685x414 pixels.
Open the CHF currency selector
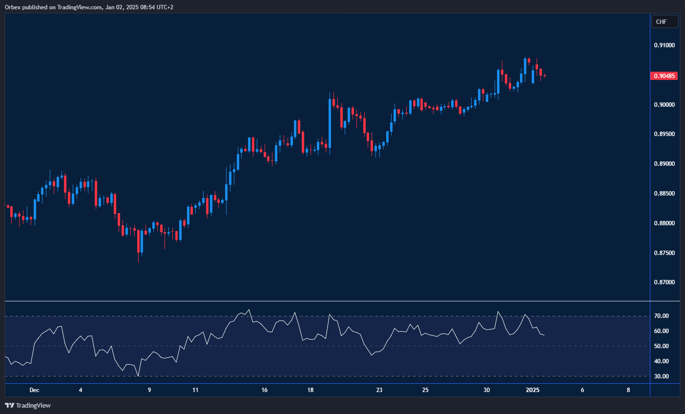click(x=664, y=22)
